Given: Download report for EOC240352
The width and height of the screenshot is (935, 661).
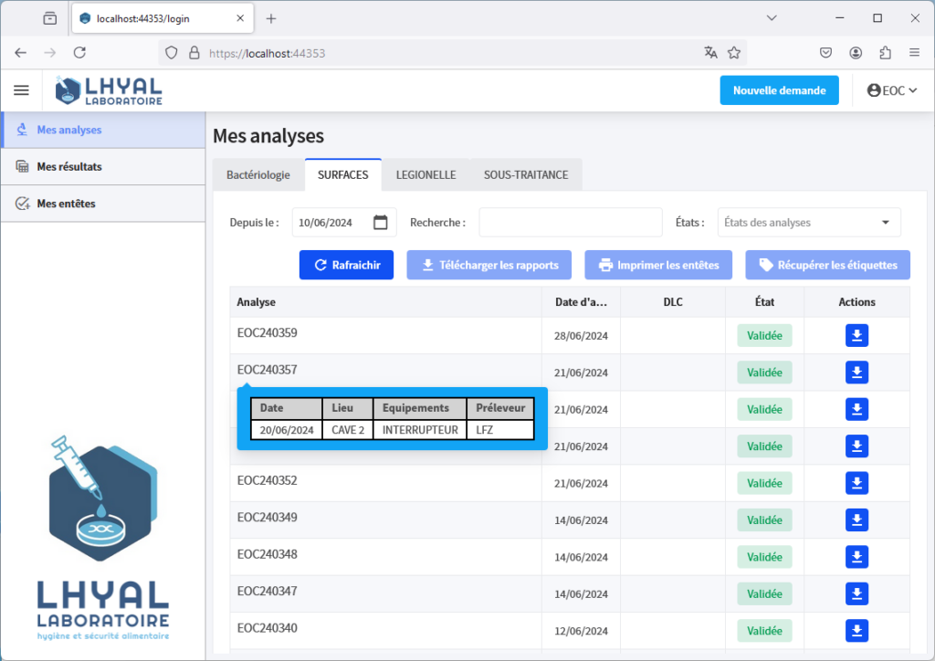Looking at the screenshot, I should (x=856, y=483).
